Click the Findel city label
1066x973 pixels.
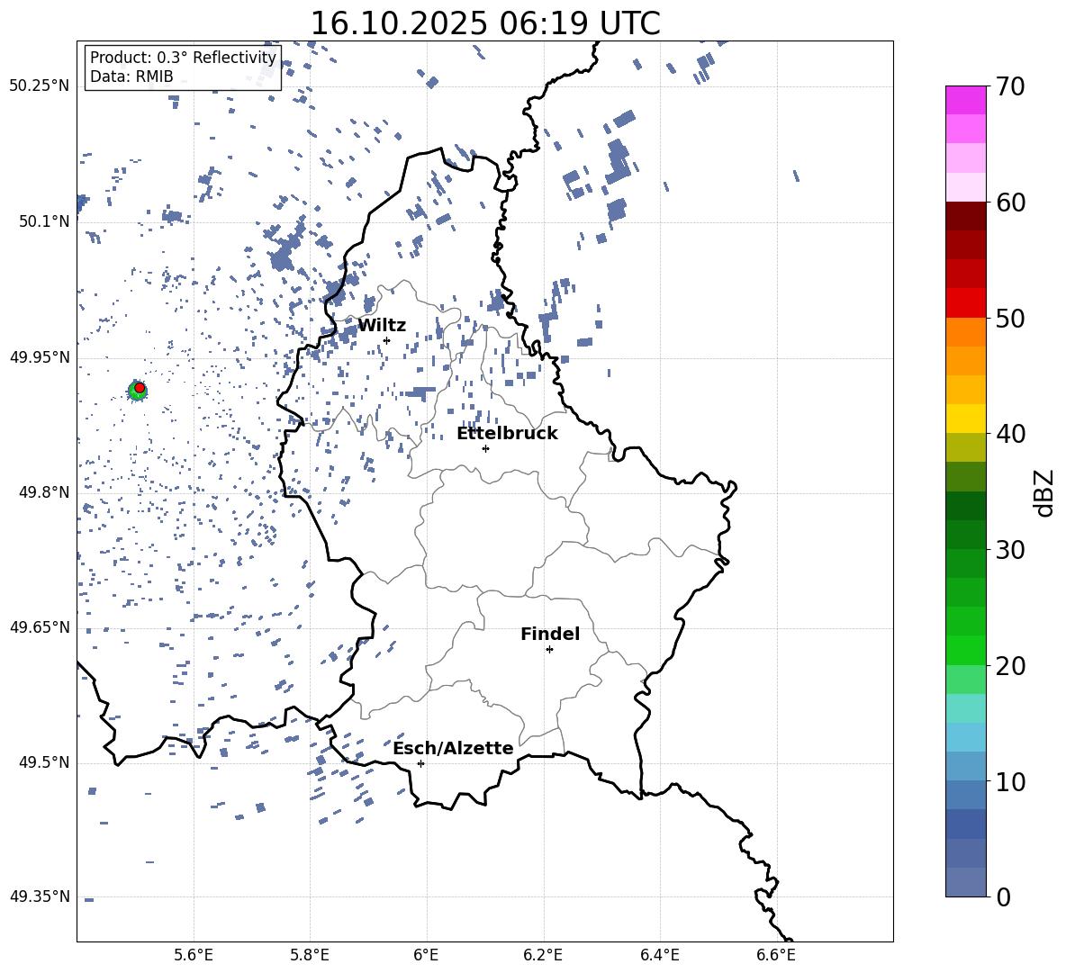click(550, 635)
